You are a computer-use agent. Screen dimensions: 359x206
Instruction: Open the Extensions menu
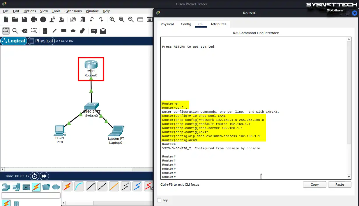click(73, 11)
